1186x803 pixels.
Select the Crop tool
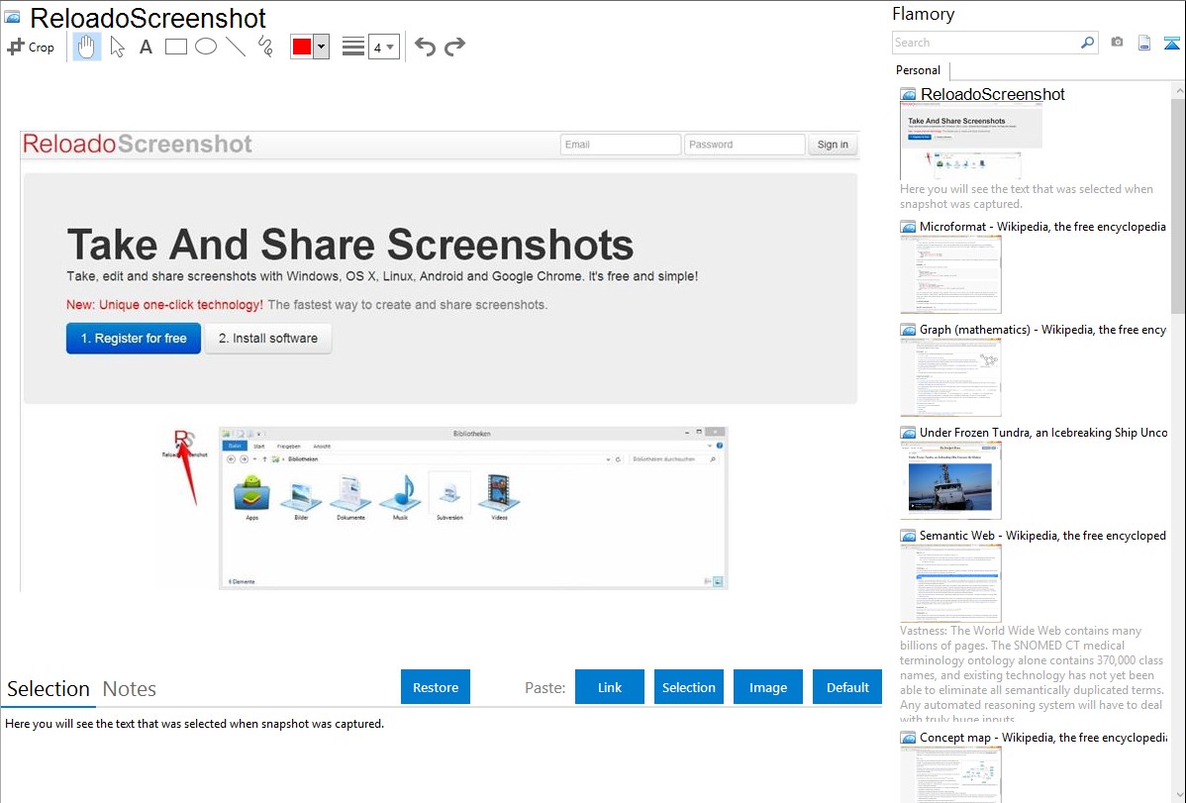[x=31, y=47]
